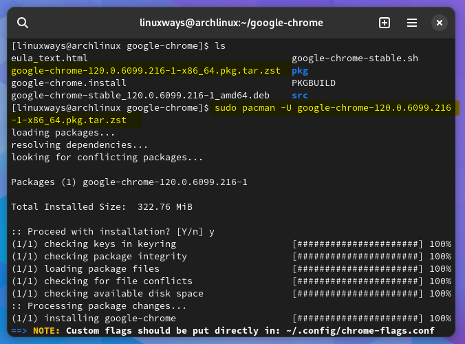
Task: Click the Total Installed Size 322.76 MiB value
Action: 165,206
